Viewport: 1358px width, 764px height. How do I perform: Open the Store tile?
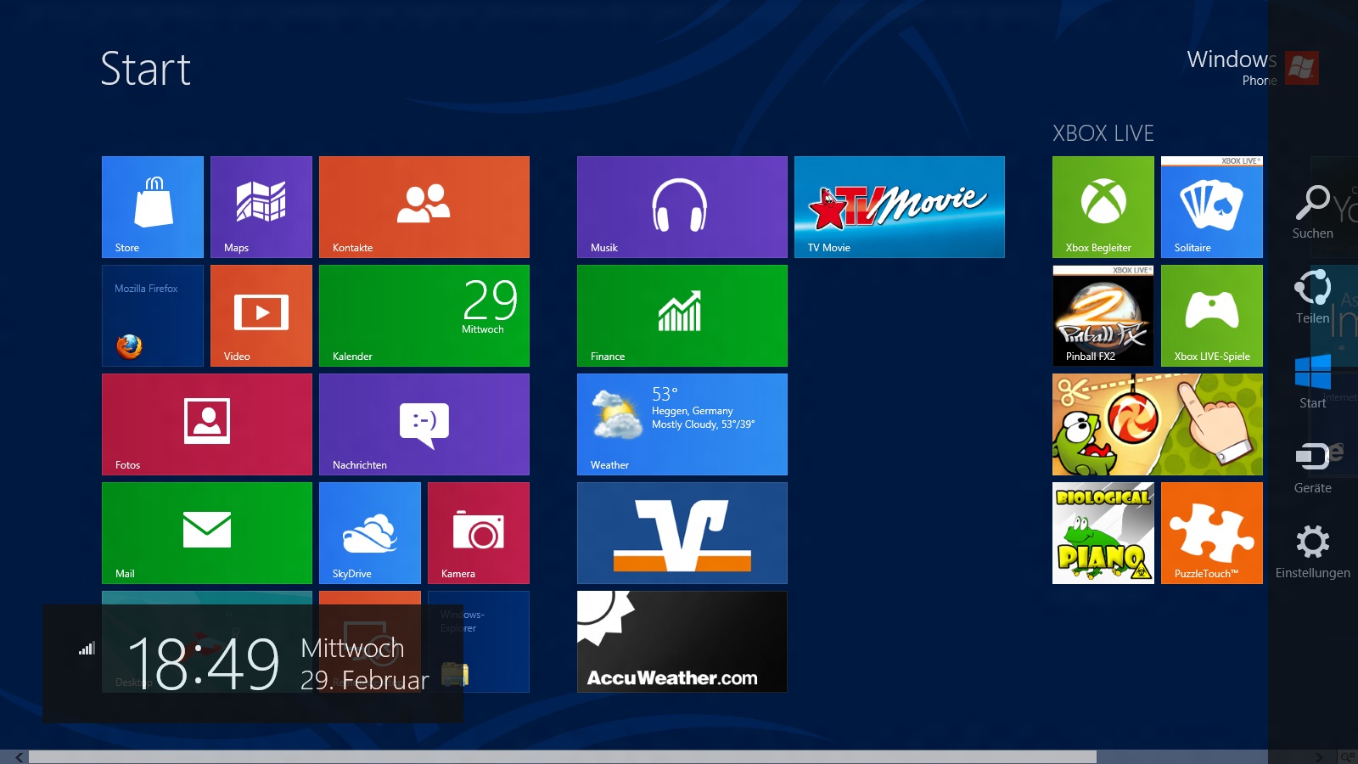point(153,207)
